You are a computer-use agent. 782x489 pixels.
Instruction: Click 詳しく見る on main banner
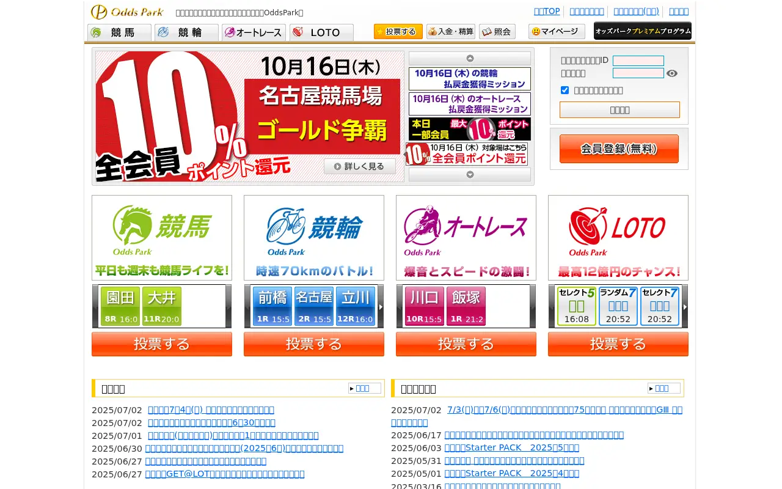coord(360,166)
